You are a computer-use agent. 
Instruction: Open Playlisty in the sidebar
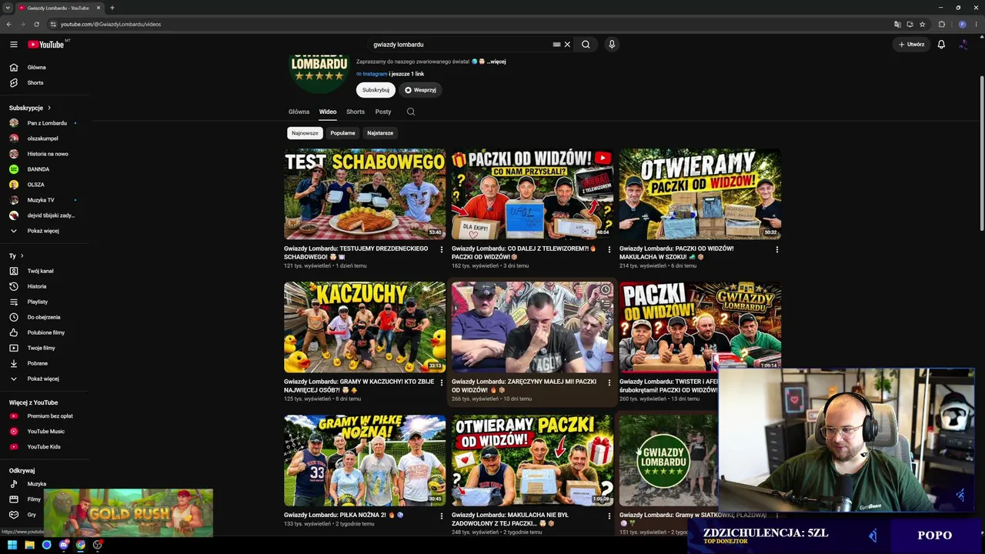[45, 302]
